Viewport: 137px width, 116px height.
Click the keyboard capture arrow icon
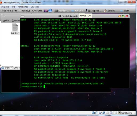[119, 113]
